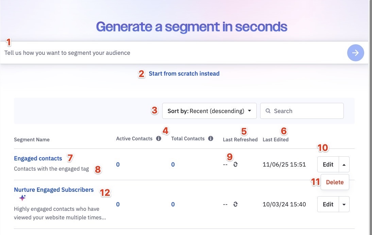
Task: Open the Engaged contacts segment
Action: point(38,158)
